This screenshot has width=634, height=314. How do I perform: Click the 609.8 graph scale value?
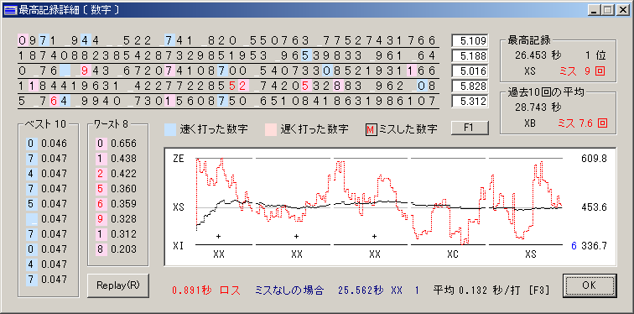594,159
